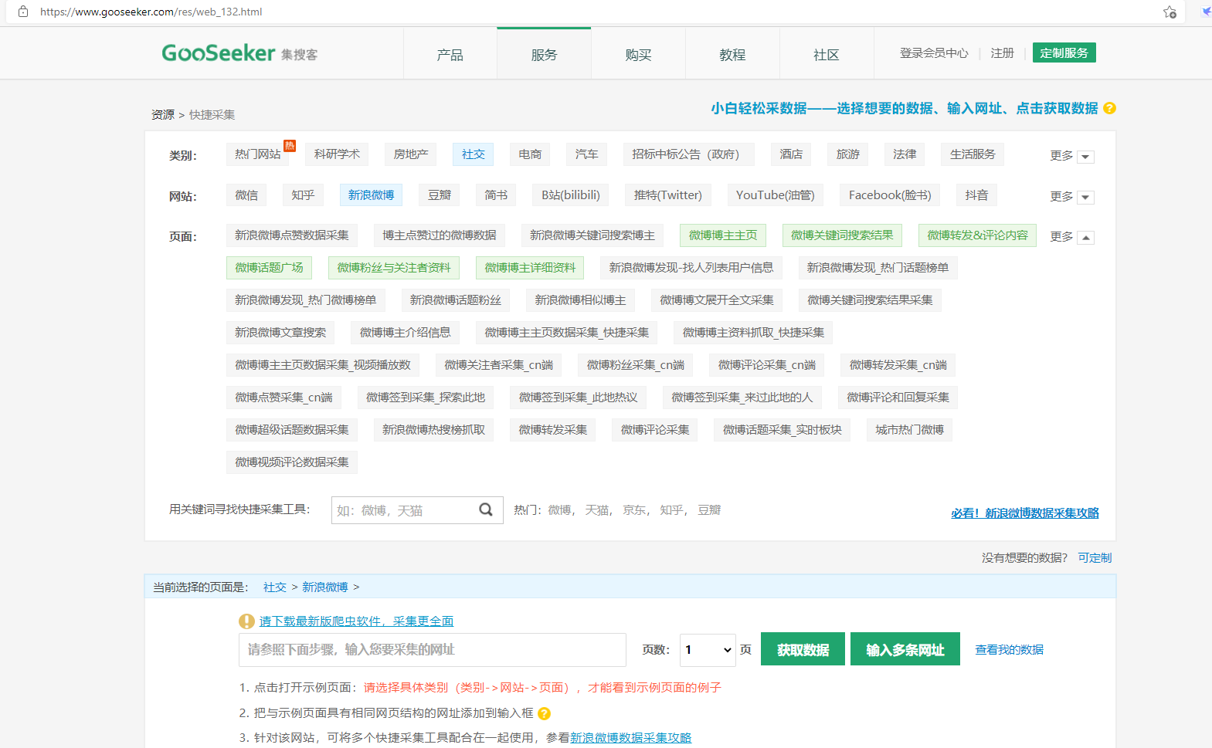This screenshot has height=748, width=1212.
Task: Click the 定制服务 button
Action: (1064, 52)
